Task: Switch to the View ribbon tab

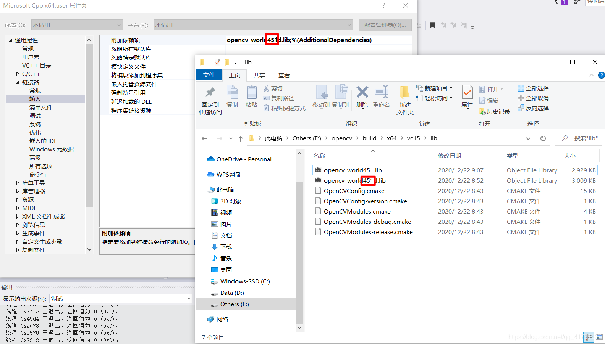Action: point(284,75)
